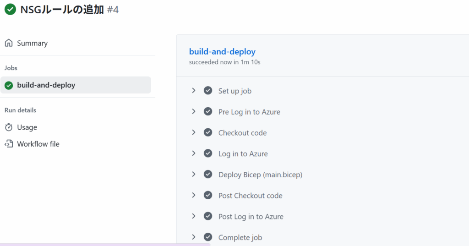469x246 pixels.
Task: Click green success icon beside build-and-deploy job
Action: (x=9, y=85)
